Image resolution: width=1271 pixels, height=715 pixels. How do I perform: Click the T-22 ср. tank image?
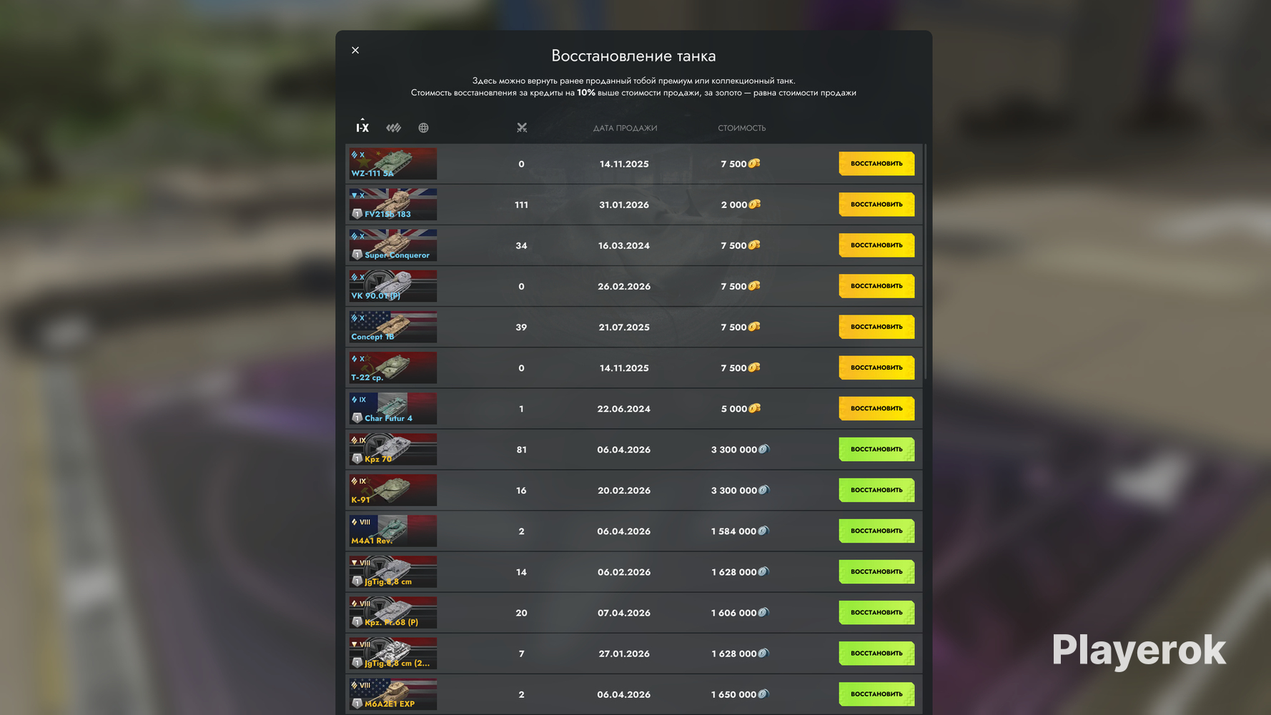tap(393, 368)
